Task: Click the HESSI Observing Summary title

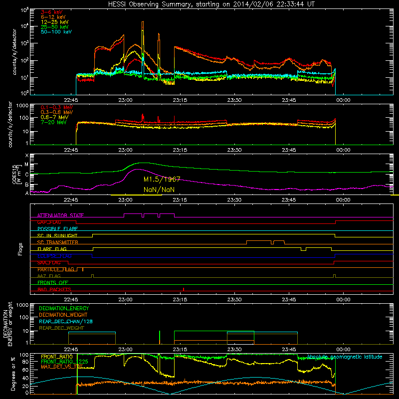Action: point(211,4)
